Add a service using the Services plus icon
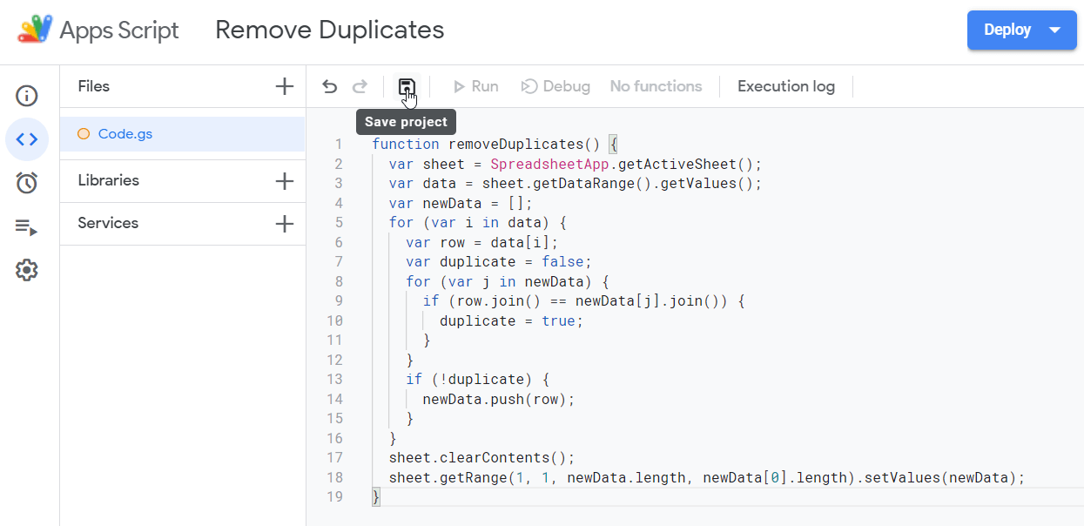This screenshot has height=526, width=1084. tap(284, 223)
